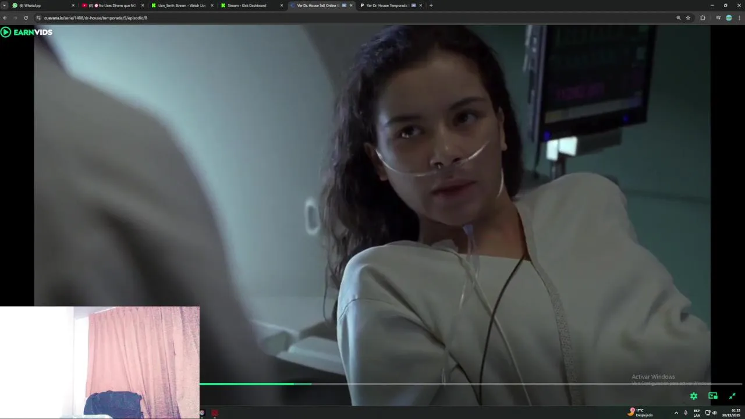Open the video player settings gear
745x419 pixels.
click(694, 396)
